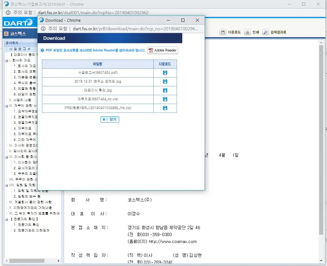Select VII. 주주에 관한 tree item
Image resolution: width=327 pixels, height=266 pixels.
(x=23, y=179)
